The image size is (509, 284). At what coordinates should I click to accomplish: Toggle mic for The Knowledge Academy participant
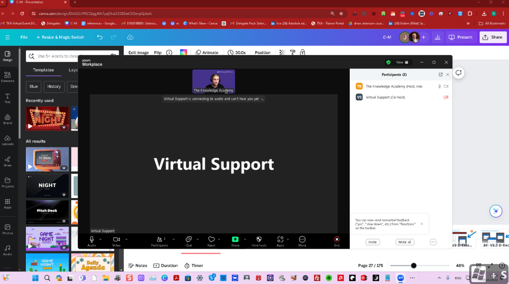coord(439,86)
